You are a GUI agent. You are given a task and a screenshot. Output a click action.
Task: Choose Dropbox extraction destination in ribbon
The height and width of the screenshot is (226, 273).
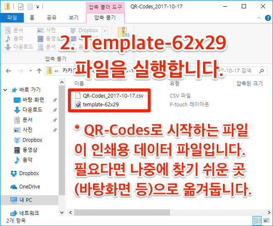pyautogui.click(x=84, y=30)
